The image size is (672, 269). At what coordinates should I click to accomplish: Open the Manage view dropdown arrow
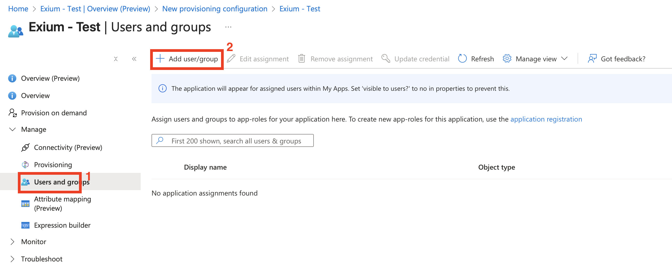click(x=564, y=59)
